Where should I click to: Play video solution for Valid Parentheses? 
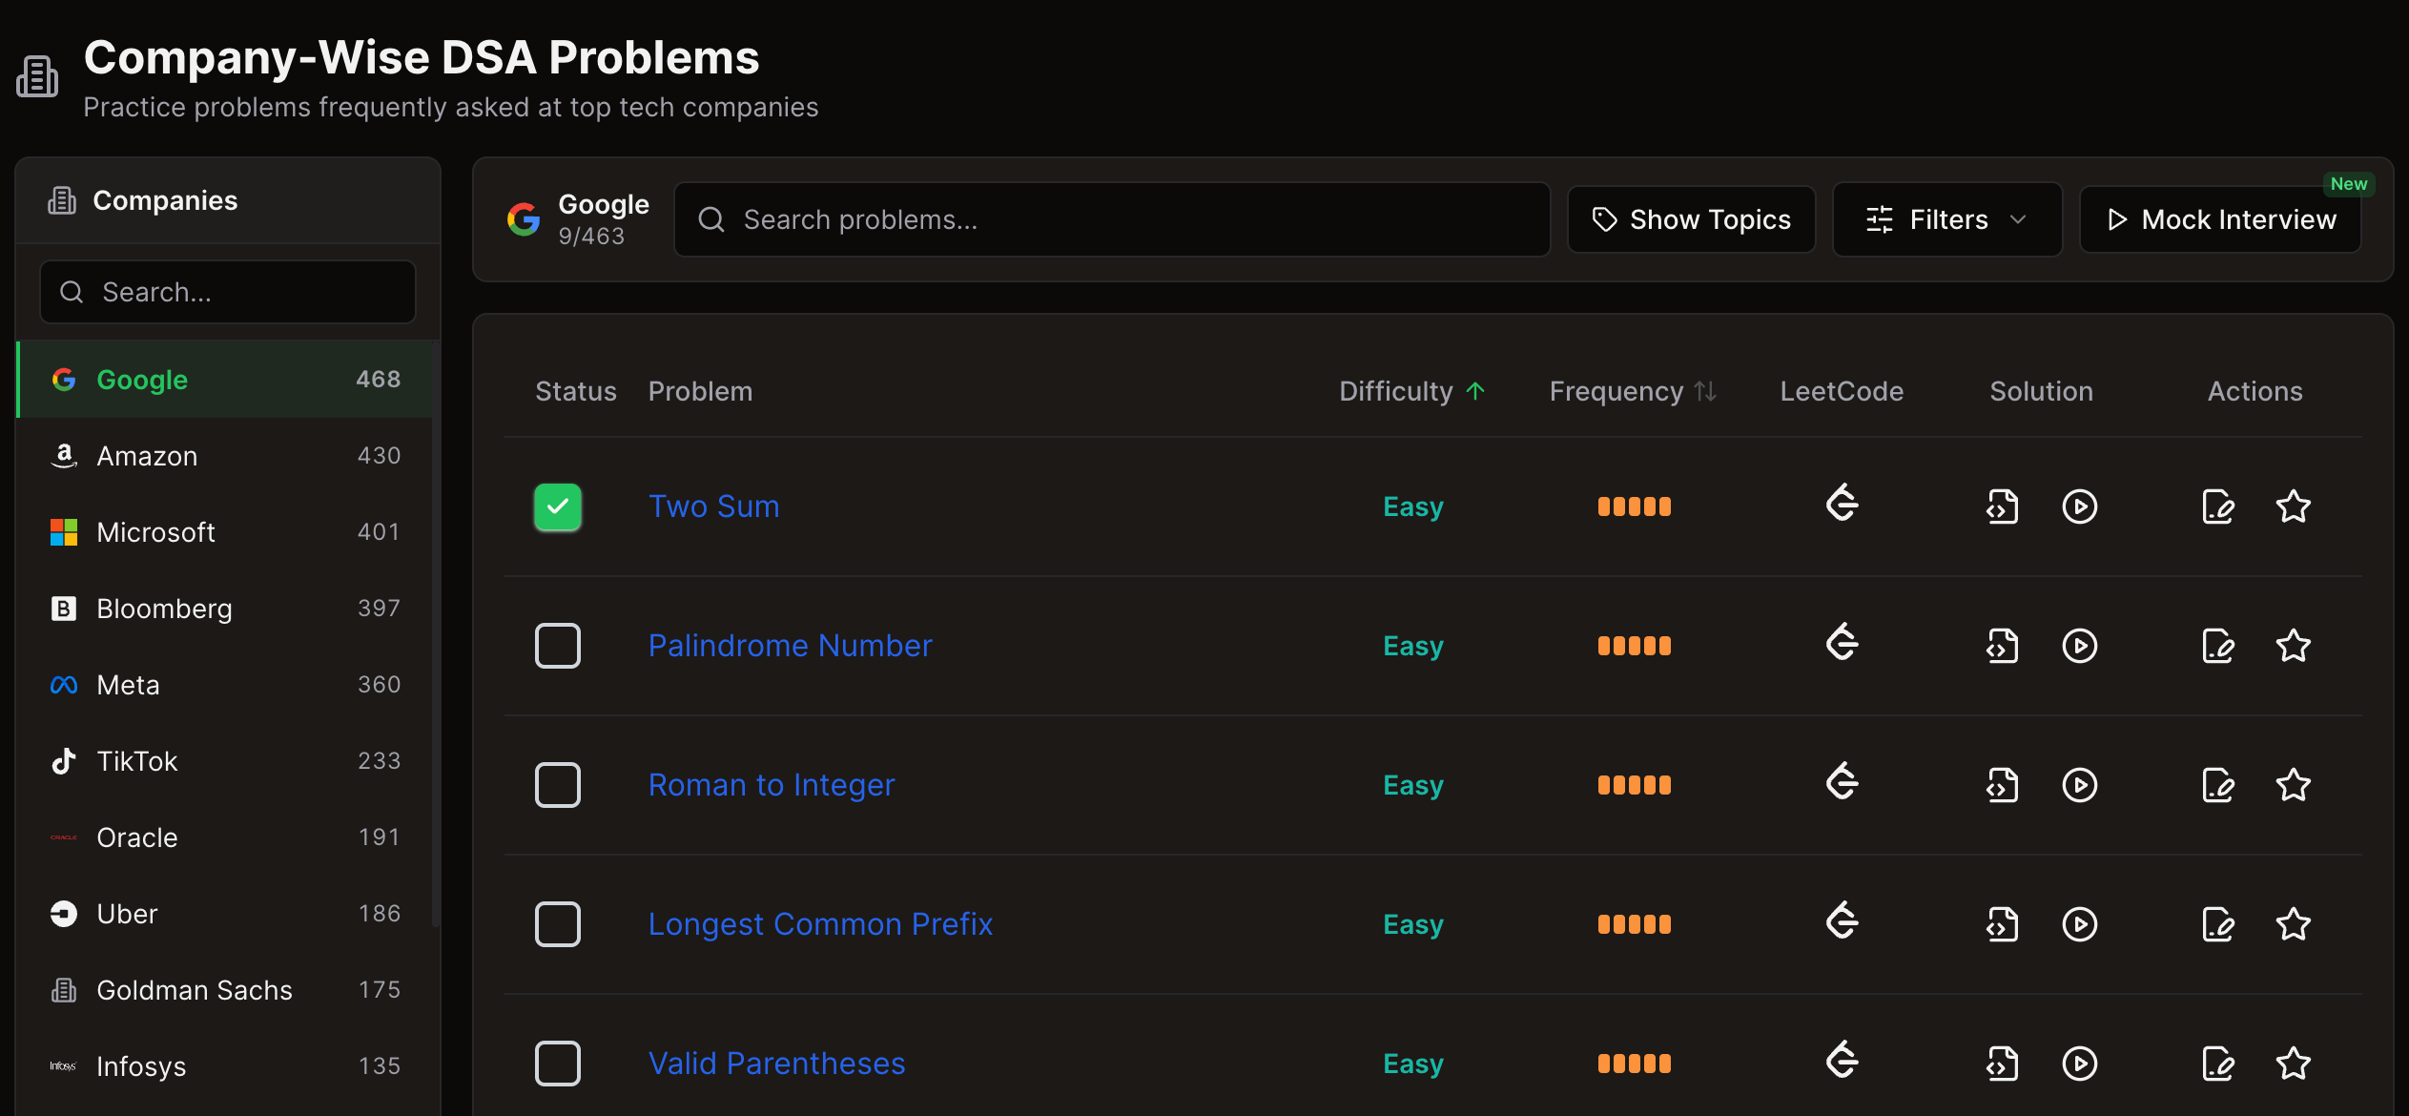point(2079,1064)
